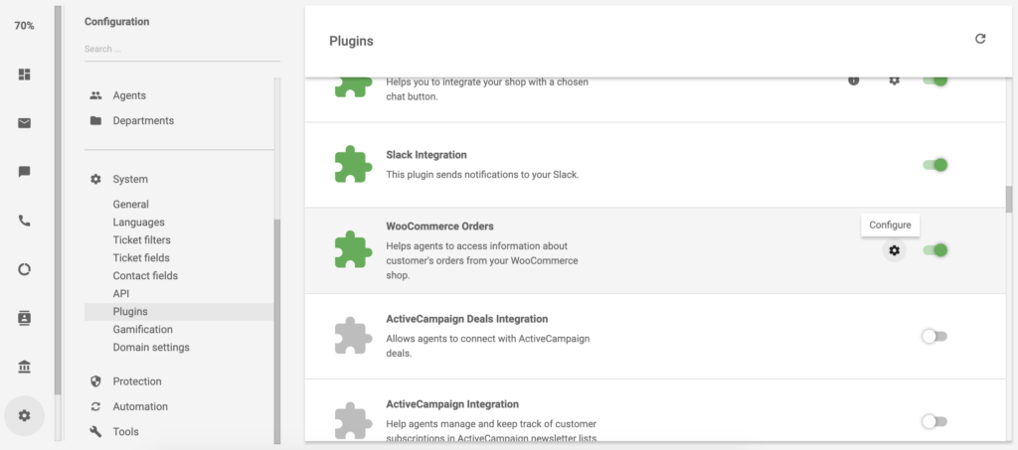
Task: Open Departments in configuration menu
Action: click(x=143, y=120)
